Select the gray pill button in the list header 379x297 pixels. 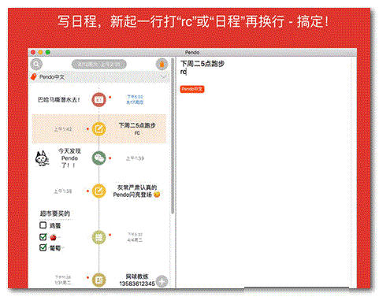pyautogui.click(x=99, y=65)
